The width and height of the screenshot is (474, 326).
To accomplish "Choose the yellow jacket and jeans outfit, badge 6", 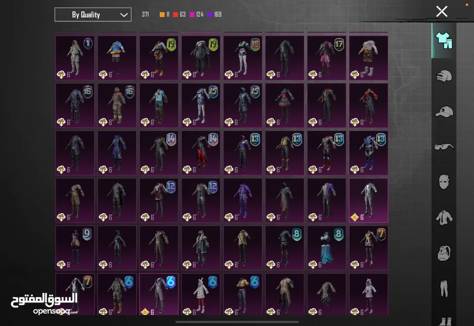I will tap(243, 295).
